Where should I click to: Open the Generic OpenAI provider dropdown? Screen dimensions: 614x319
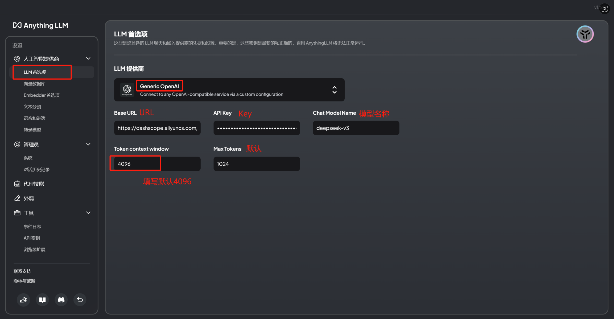point(334,90)
